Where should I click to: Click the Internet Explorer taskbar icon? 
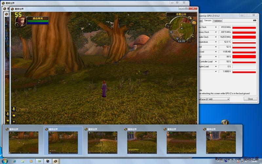pos(14,161)
